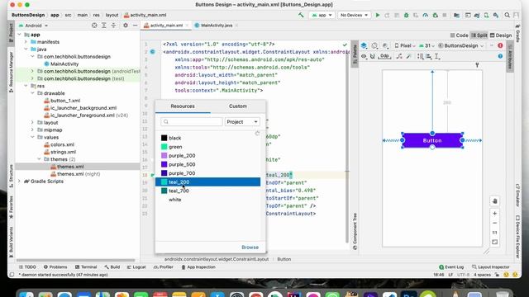Expand the manifests folder
This screenshot has height=297, width=529.
click(x=26, y=42)
